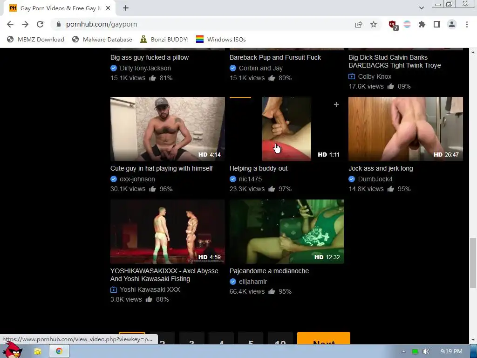This screenshot has height=358, width=477.
Task: Click the page scrollbar down arrow
Action: coord(473,340)
